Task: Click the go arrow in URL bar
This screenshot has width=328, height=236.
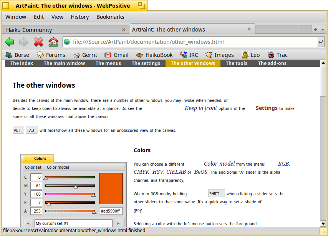Action: [x=320, y=42]
